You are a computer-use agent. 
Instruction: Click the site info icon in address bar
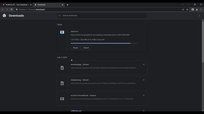pos(17,9)
